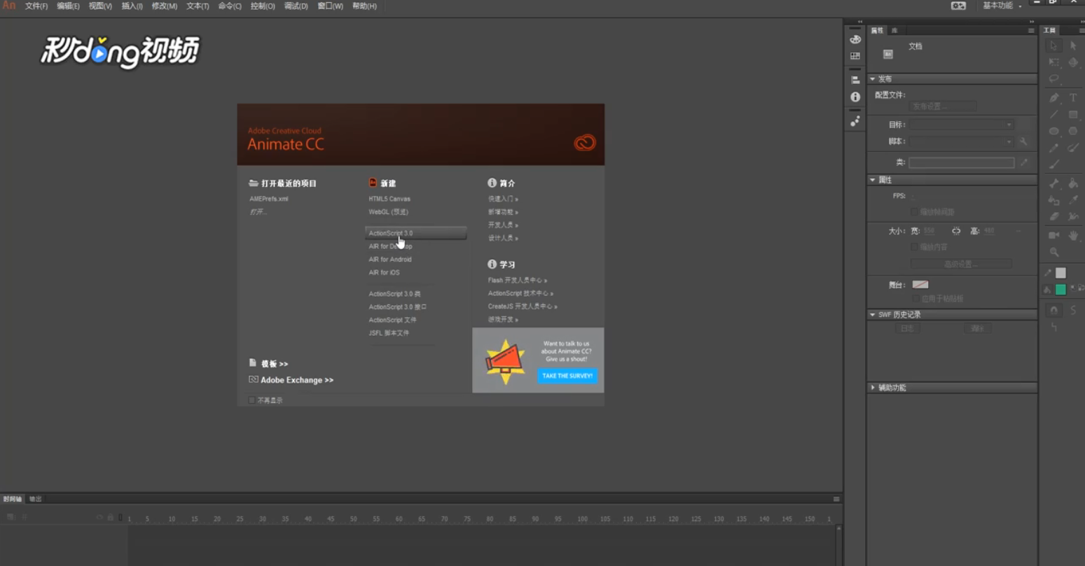Select the Camera tool
The width and height of the screenshot is (1085, 566).
point(1053,235)
